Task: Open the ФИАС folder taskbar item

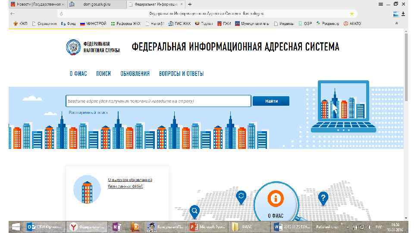Action: tap(249, 227)
